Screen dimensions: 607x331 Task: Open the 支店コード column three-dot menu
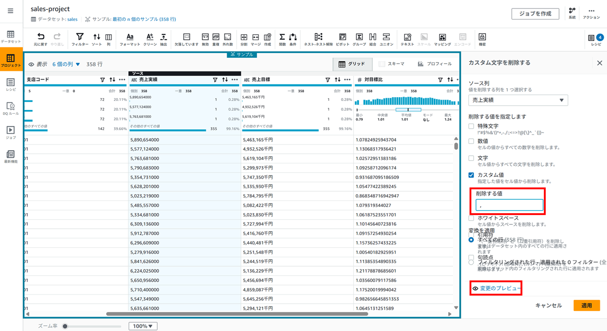122,80
